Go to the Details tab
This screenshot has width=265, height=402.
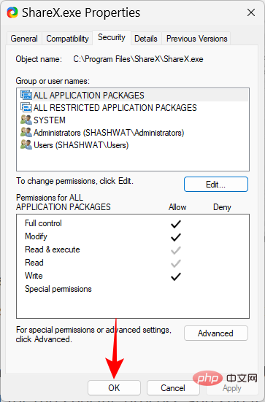[x=146, y=39]
